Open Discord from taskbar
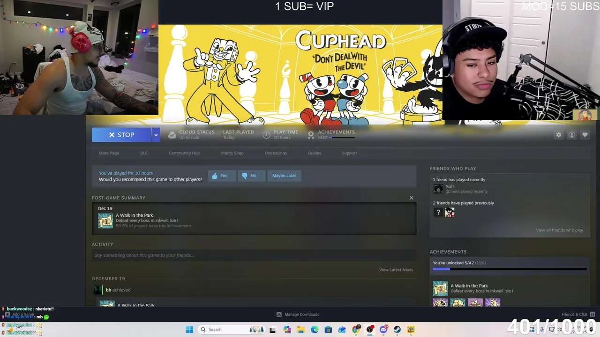Image resolution: width=600 pixels, height=337 pixels. click(x=383, y=330)
